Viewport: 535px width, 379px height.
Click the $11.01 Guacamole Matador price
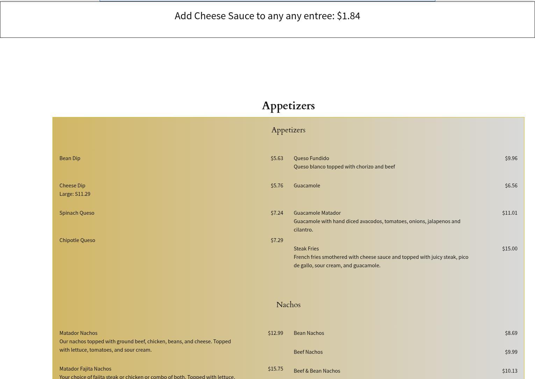point(509,213)
